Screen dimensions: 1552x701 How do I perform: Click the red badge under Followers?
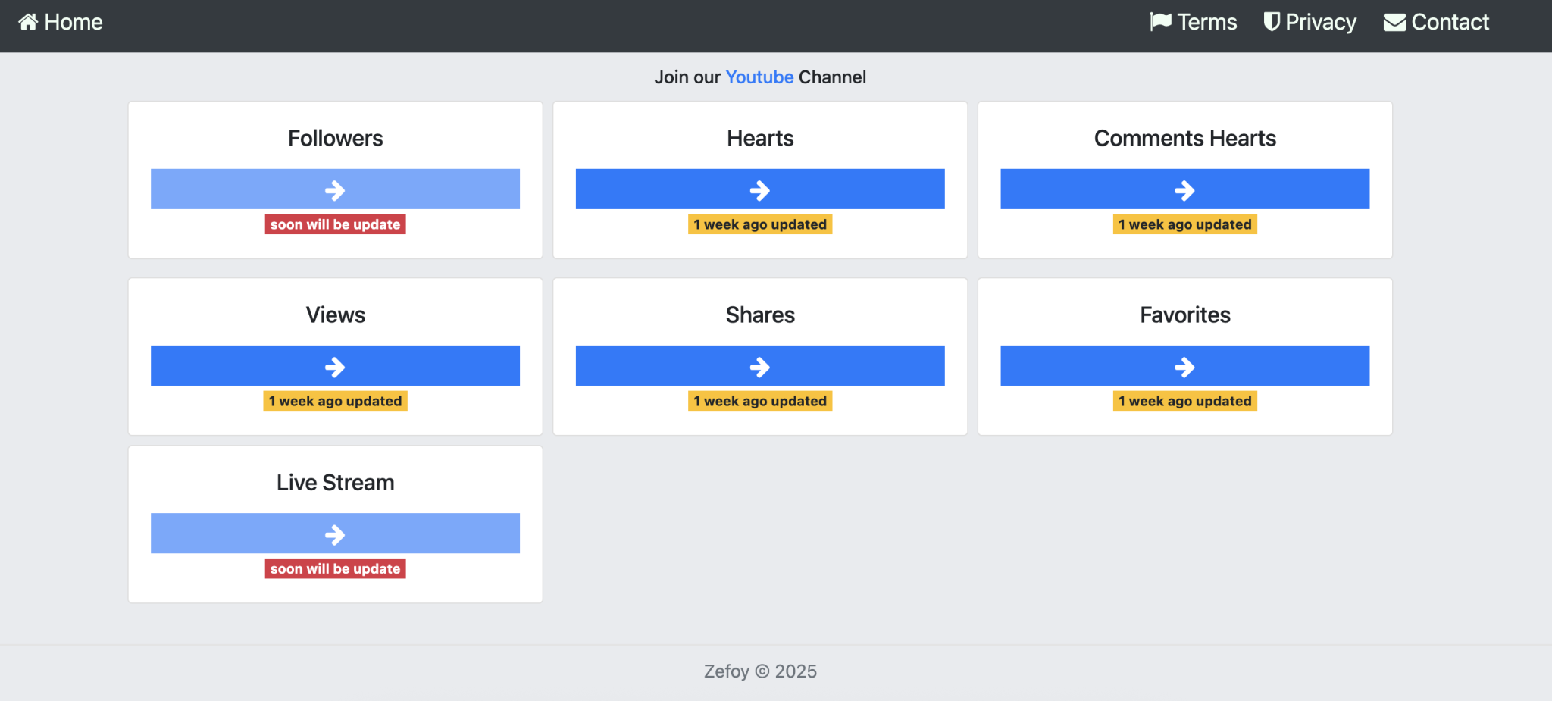tap(335, 224)
